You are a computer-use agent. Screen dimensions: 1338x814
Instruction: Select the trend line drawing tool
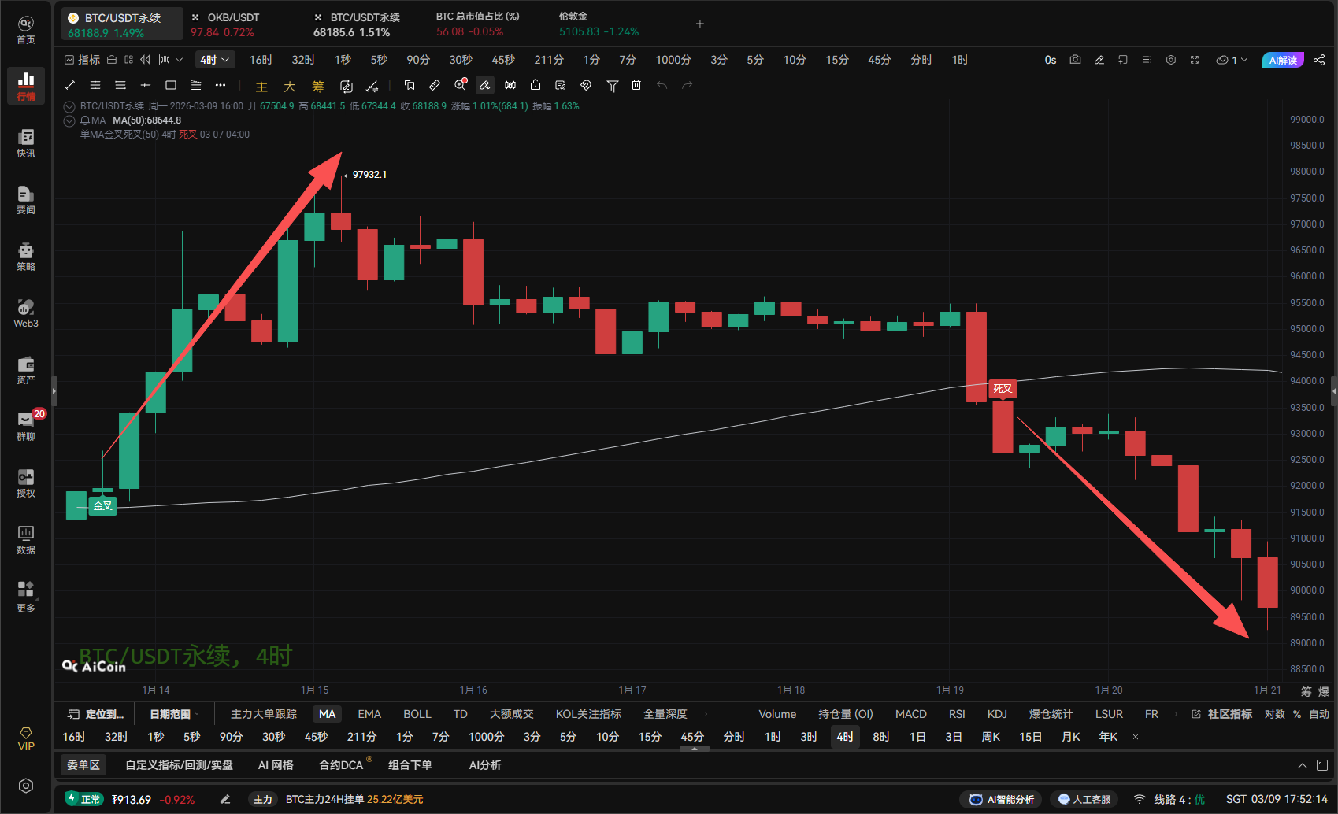[70, 85]
